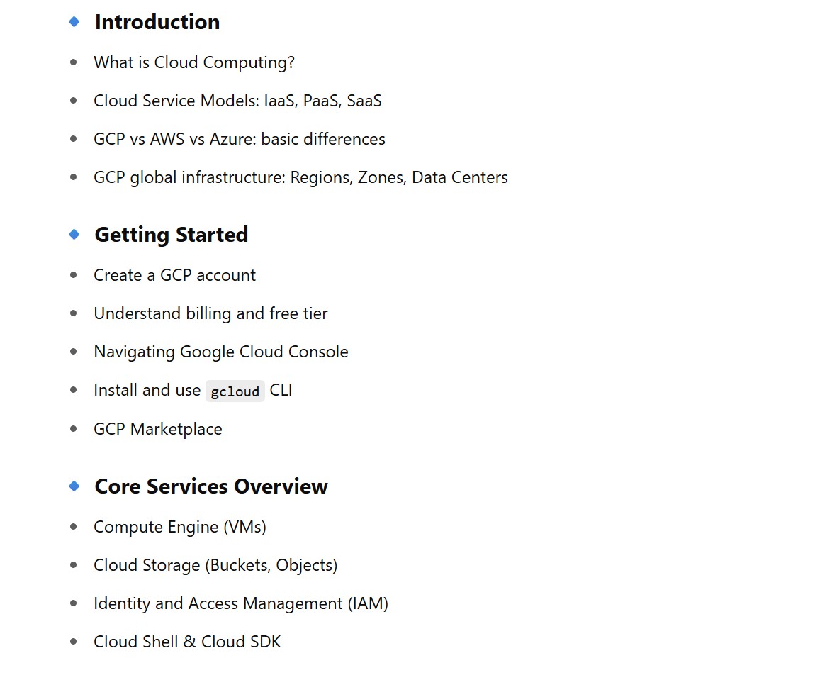Click the blue diamond beside Core Services Overview

74,486
